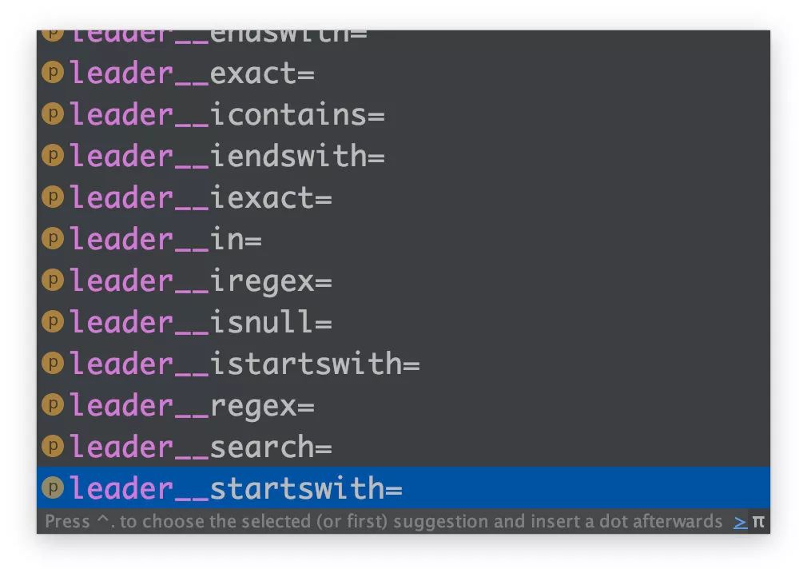Click the parameter icon beside leader__istartswith=

point(53,363)
